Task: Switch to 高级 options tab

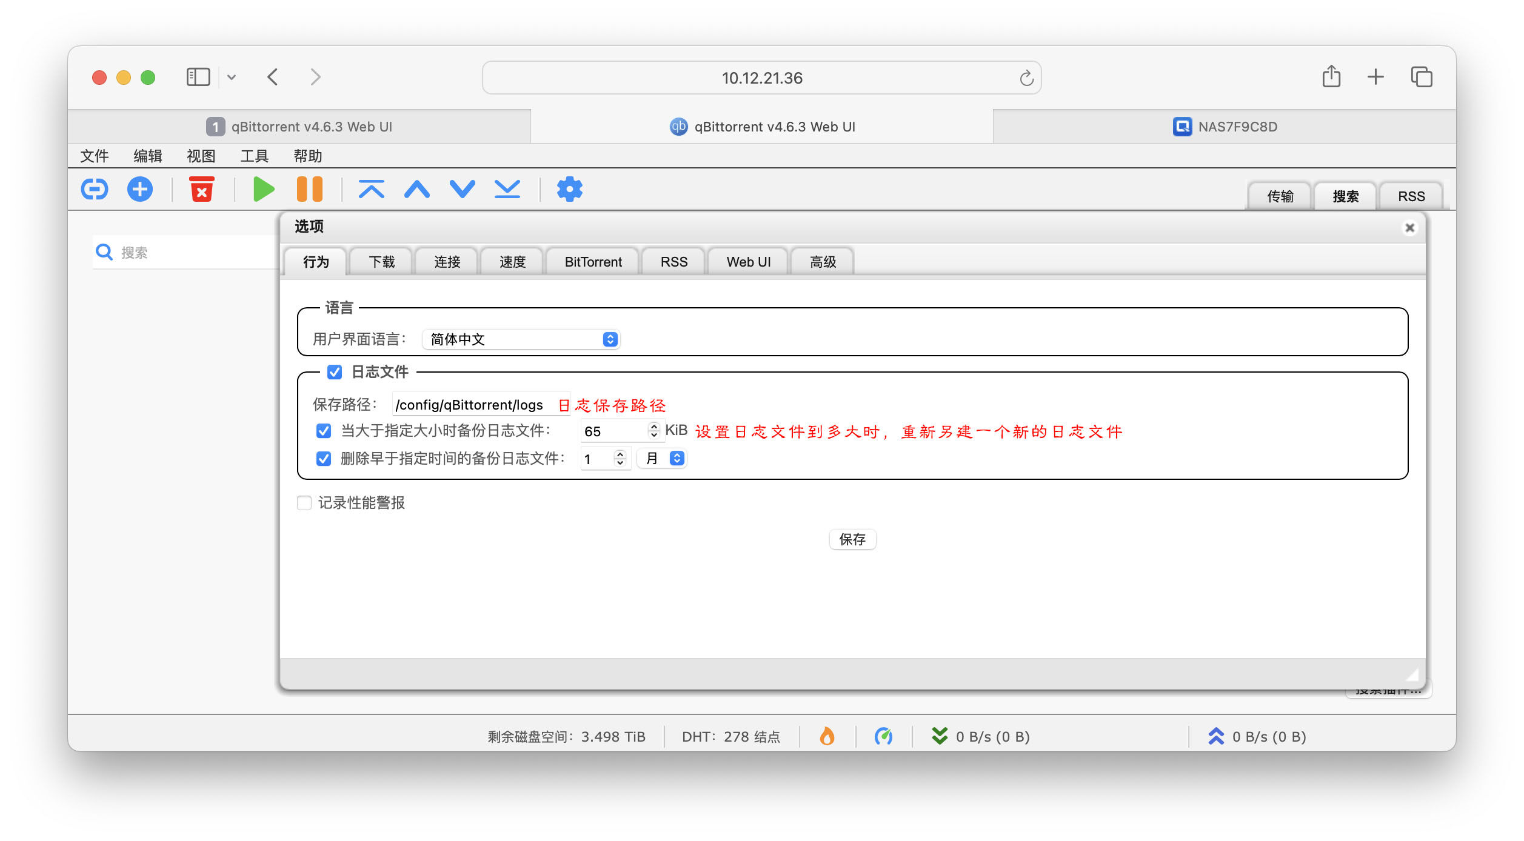Action: point(823,262)
